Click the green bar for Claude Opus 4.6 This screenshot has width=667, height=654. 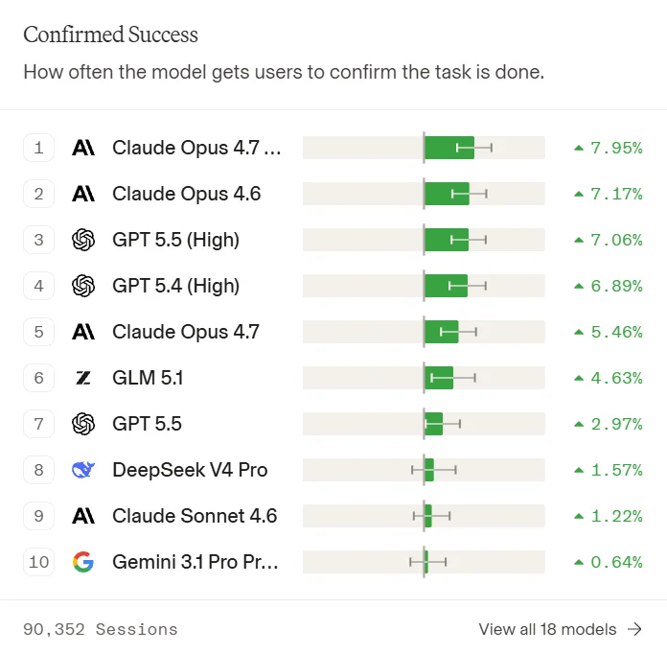point(448,194)
